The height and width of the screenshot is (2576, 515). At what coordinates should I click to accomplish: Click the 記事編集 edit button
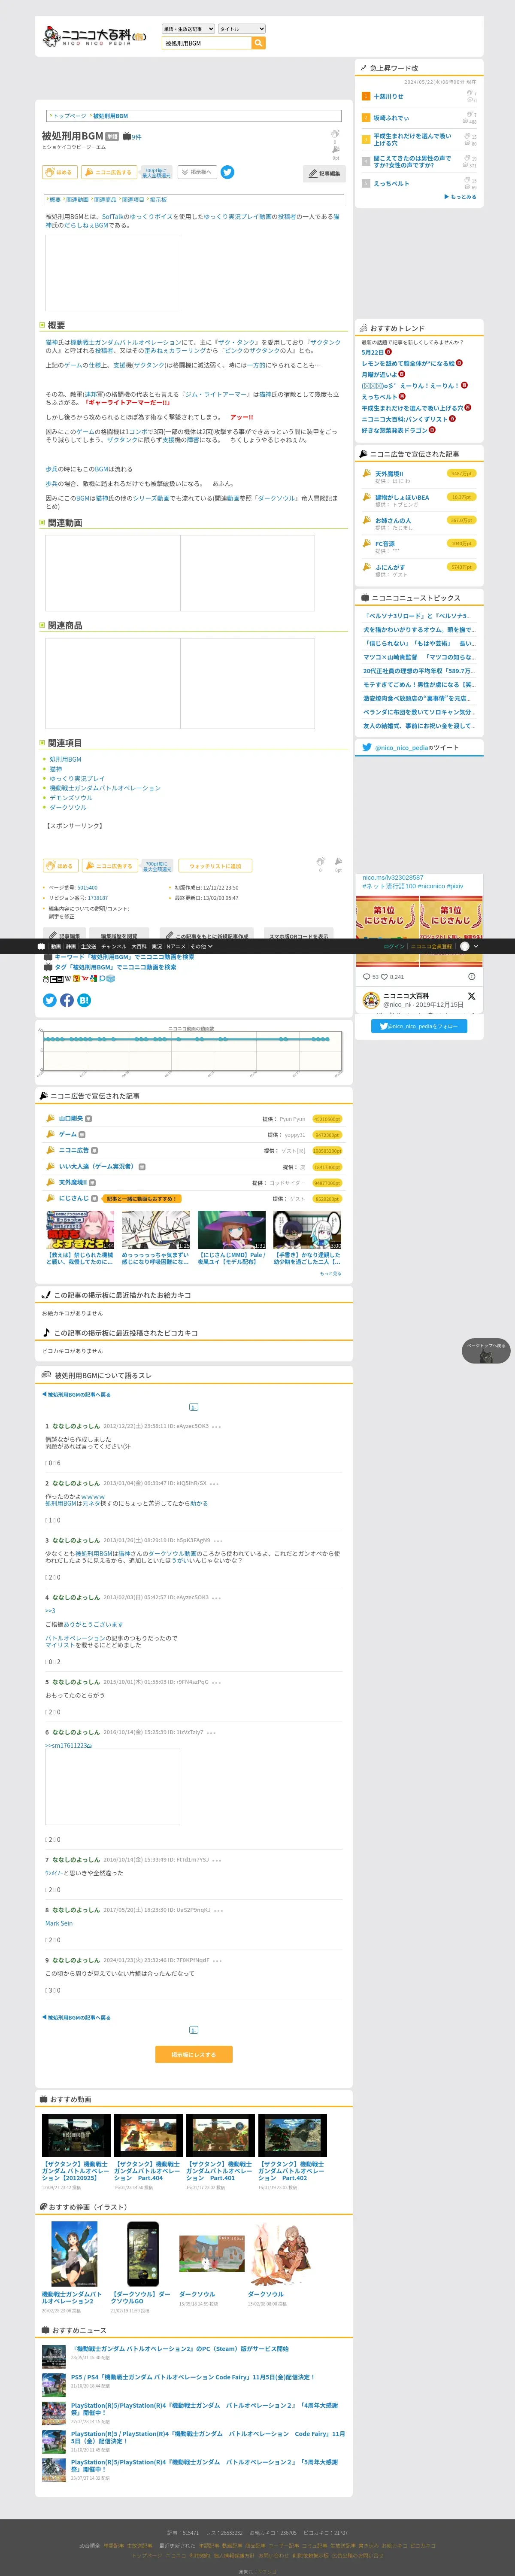pos(324,174)
